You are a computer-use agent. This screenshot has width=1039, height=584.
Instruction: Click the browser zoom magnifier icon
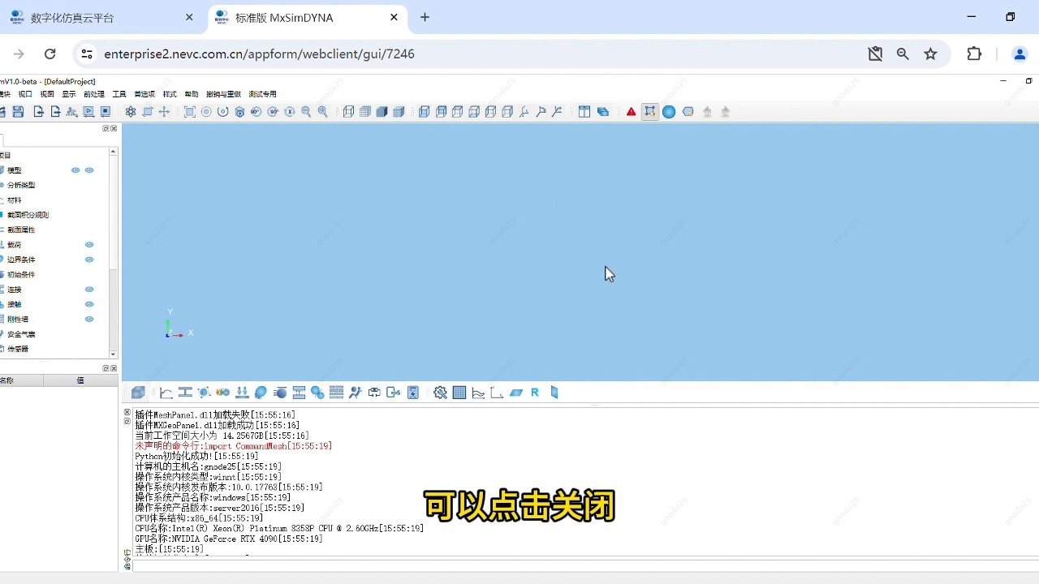(x=903, y=54)
